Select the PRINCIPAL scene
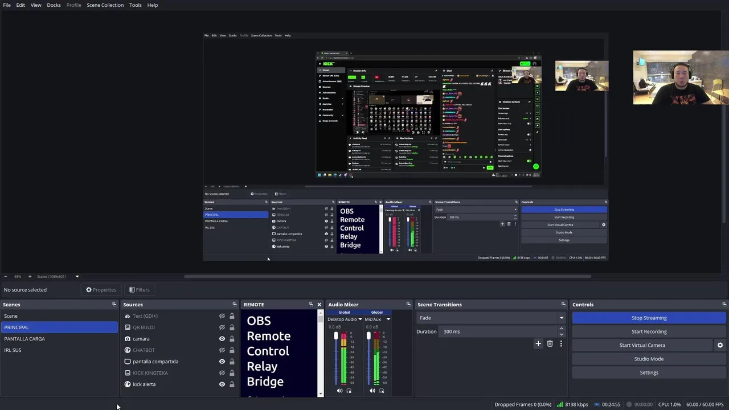The width and height of the screenshot is (729, 410). point(59,327)
